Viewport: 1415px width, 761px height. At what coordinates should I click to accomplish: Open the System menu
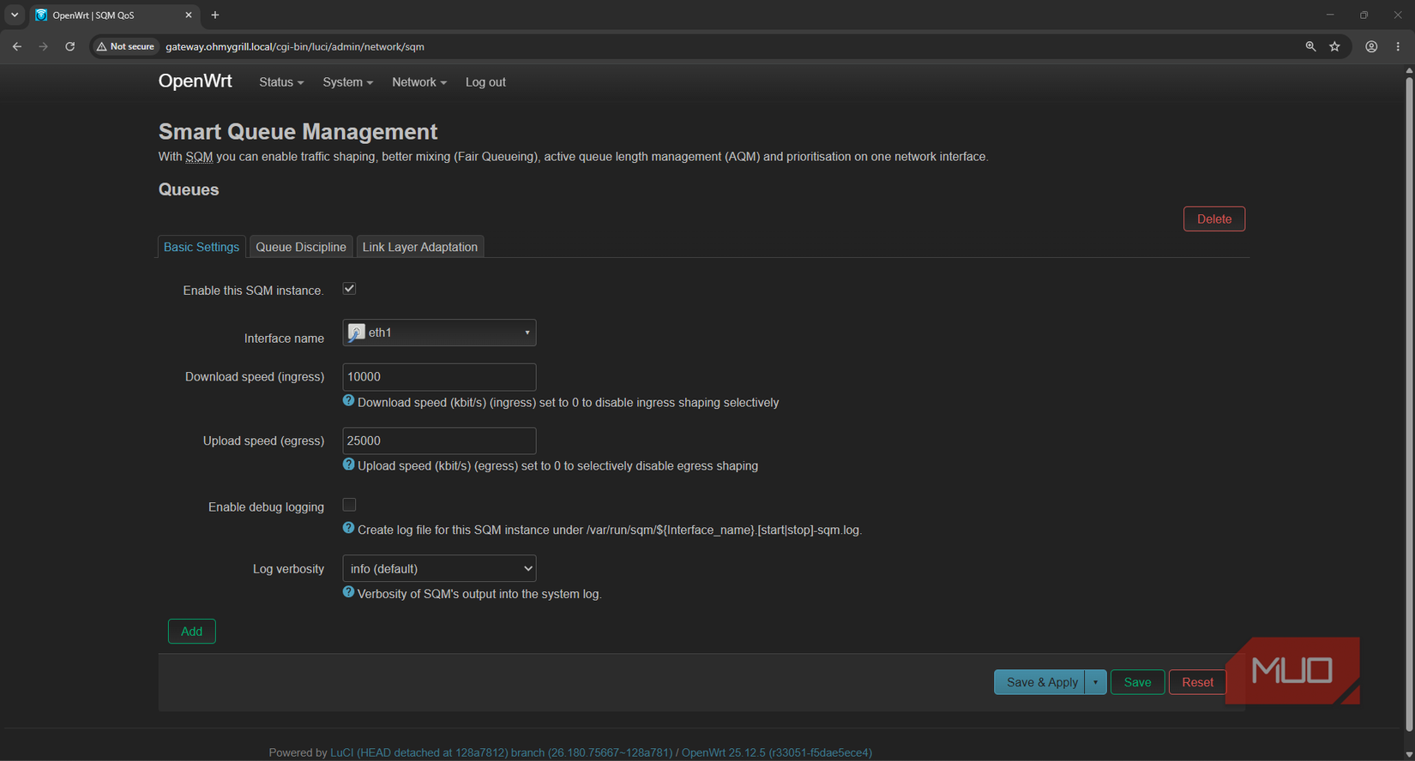pyautogui.click(x=347, y=82)
